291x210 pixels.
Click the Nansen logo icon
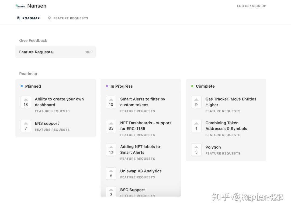click(x=20, y=6)
